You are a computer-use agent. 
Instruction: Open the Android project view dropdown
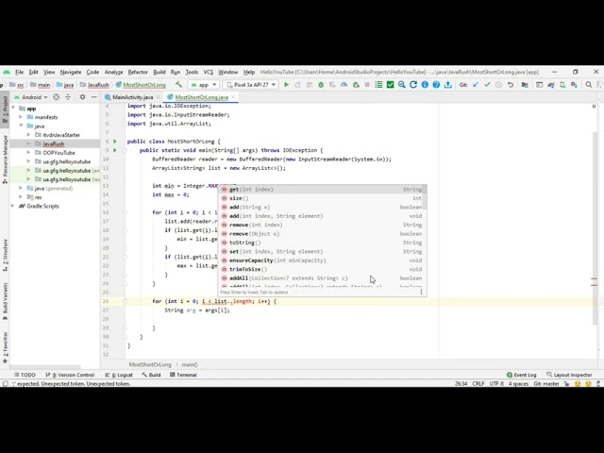[31, 97]
